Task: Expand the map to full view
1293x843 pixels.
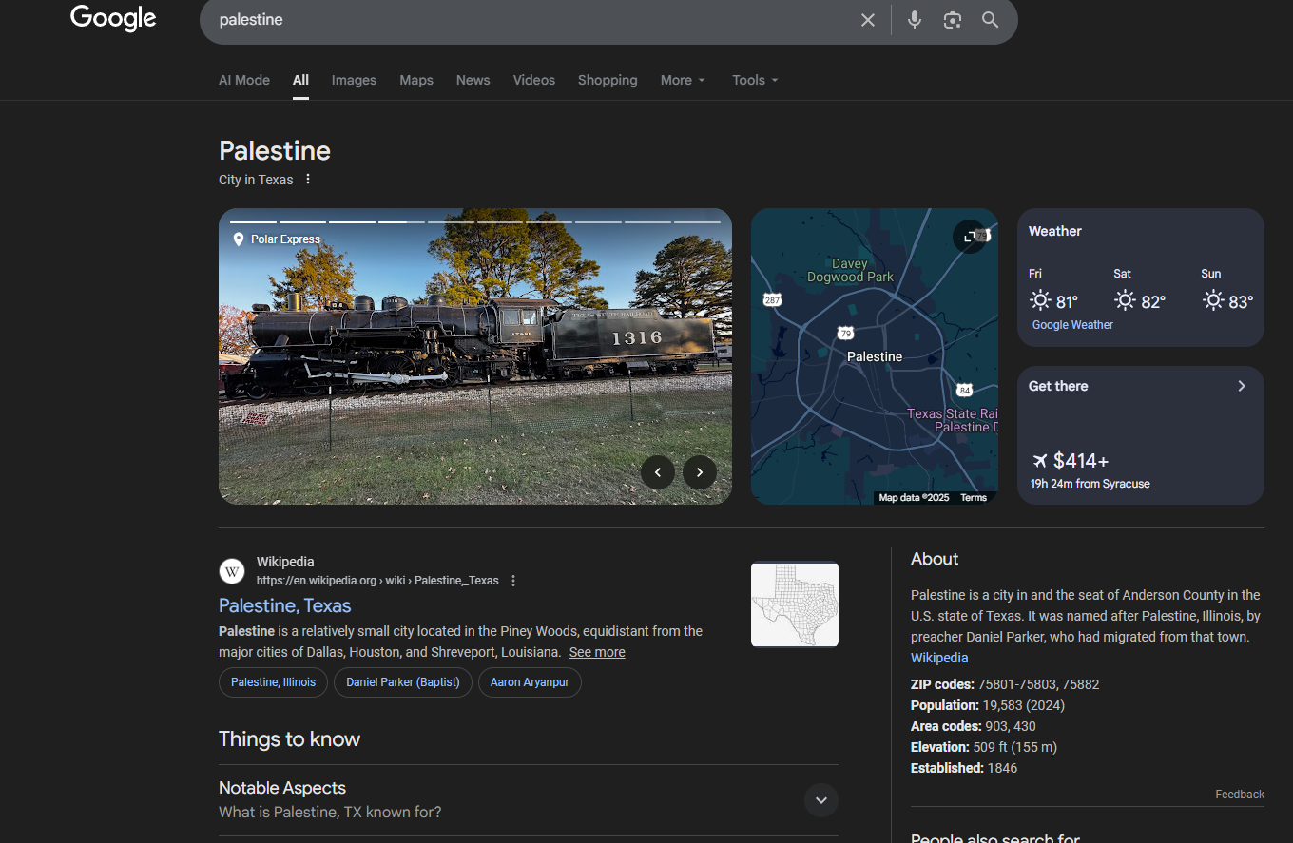Action: pyautogui.click(x=969, y=237)
